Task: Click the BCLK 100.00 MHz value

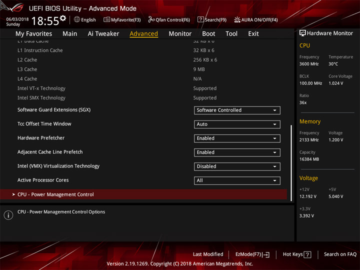Action: [310, 83]
